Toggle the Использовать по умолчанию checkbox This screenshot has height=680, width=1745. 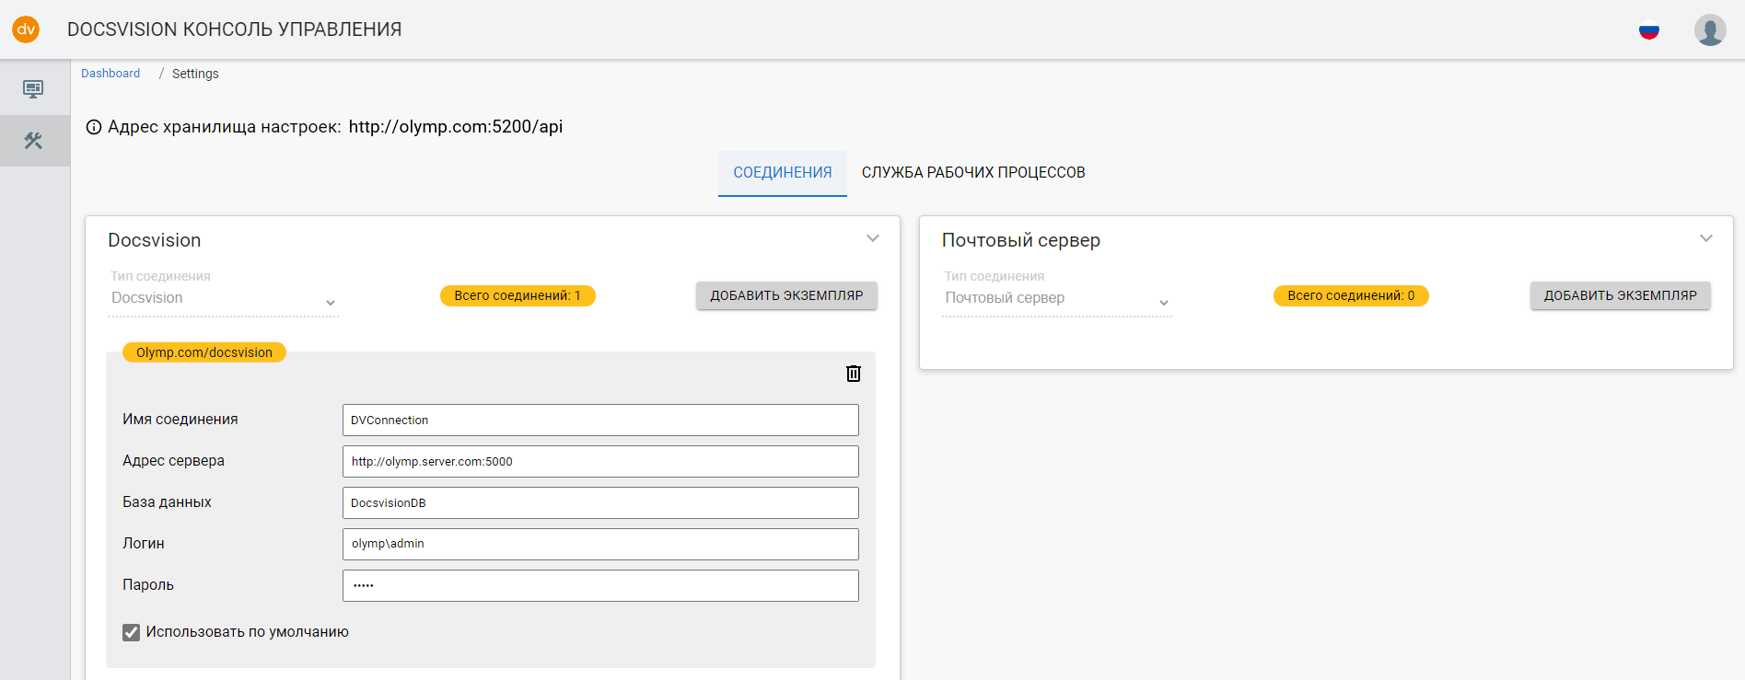[131, 632]
